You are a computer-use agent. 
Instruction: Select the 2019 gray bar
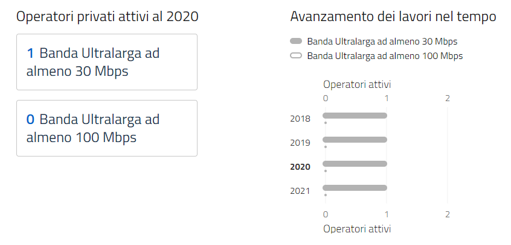355,140
